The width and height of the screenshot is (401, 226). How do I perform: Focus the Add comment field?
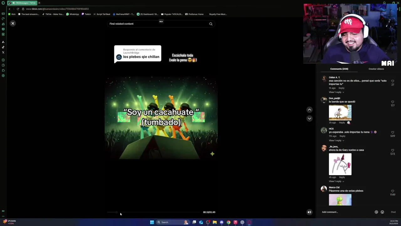(x=346, y=212)
